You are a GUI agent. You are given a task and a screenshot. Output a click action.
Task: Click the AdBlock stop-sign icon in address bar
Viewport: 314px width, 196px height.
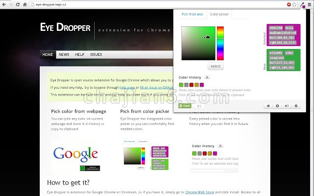[x=289, y=4]
